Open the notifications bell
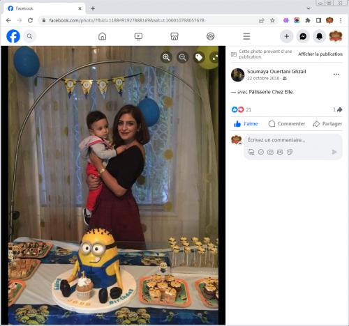Screen dimensions: 349x326 [x=319, y=36]
